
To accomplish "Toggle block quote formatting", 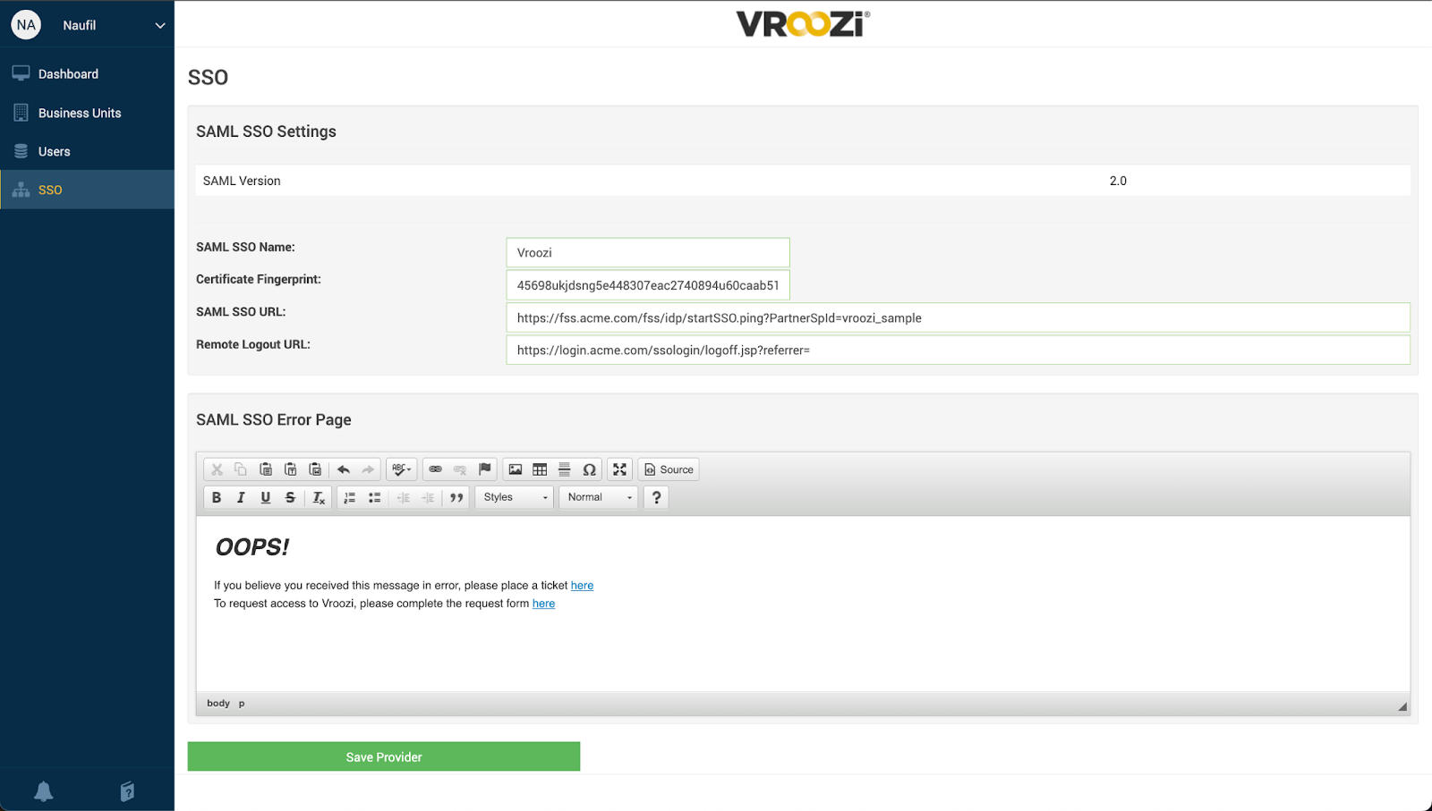I will pyautogui.click(x=456, y=498).
